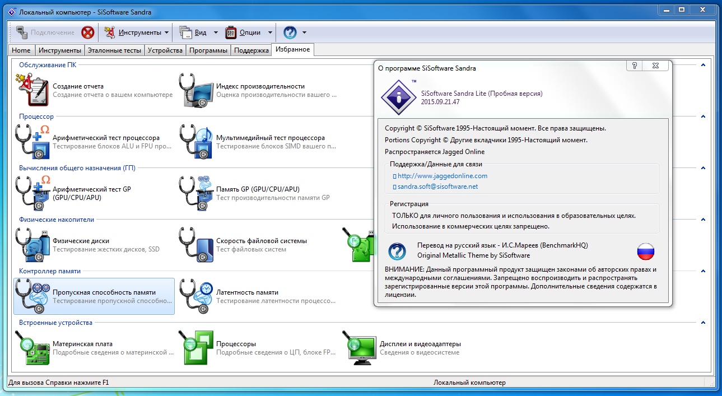Collapse the Обслуживание ПК group

pos(702,65)
